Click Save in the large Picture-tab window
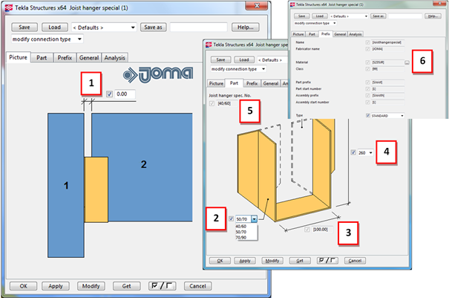449x298 pixels. pos(24,27)
